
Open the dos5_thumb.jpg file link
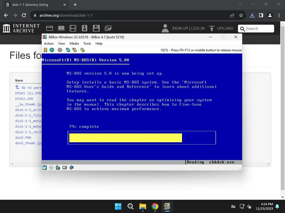(28, 143)
